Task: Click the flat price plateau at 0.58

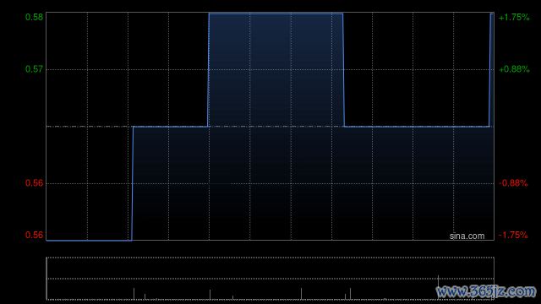Action: (x=276, y=14)
